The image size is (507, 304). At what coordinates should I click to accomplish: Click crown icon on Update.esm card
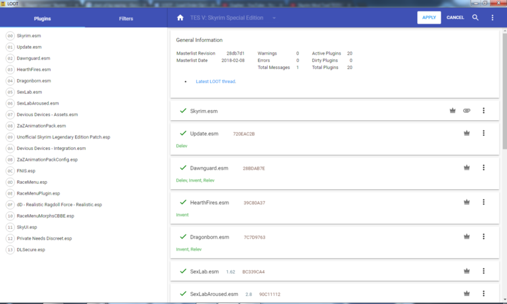pos(466,133)
